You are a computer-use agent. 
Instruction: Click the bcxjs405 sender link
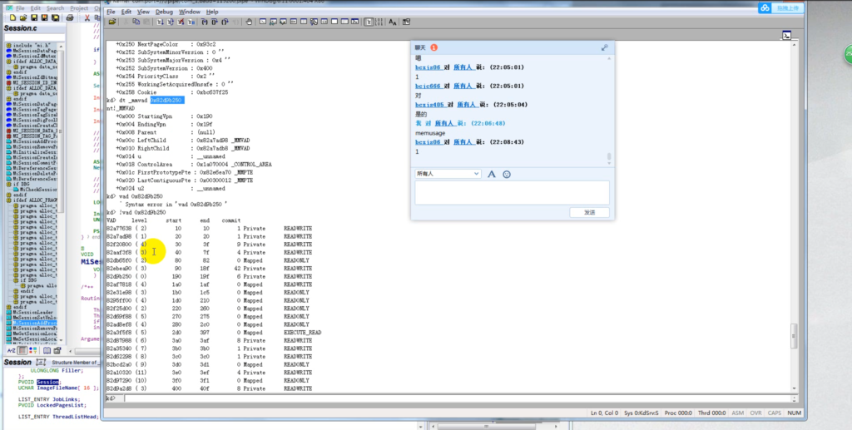point(429,105)
